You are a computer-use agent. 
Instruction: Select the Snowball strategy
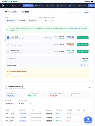pyautogui.click(x=22, y=20)
